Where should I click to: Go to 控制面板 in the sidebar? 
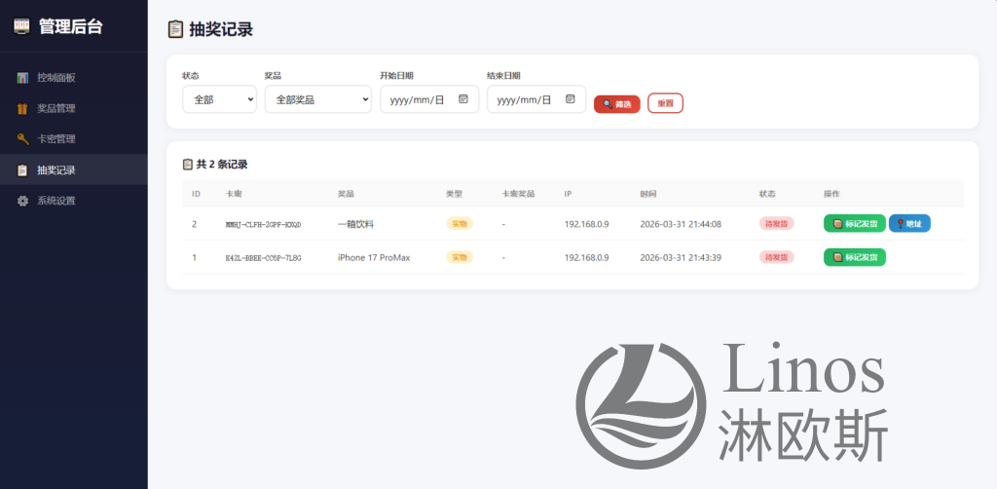click(x=74, y=78)
